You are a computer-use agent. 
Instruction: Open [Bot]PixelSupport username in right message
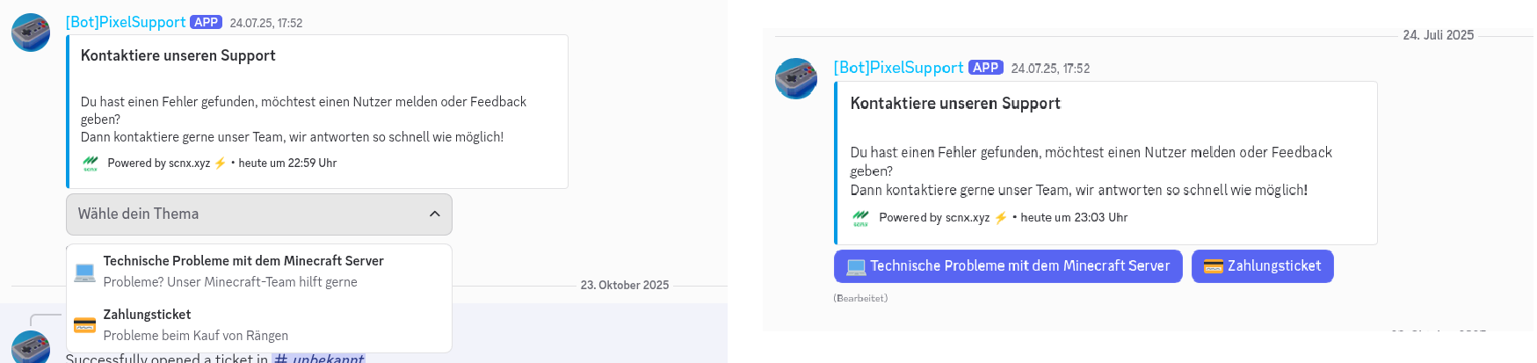[x=898, y=68]
